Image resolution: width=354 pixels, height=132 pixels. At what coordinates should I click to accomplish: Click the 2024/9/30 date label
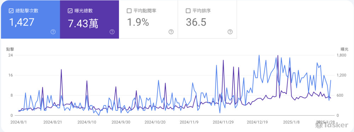click(x=121, y=122)
